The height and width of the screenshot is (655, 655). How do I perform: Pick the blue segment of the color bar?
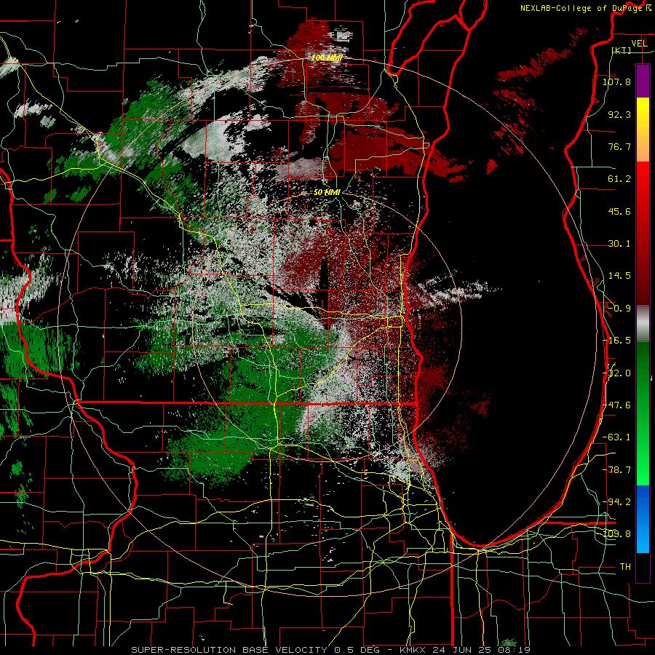pyautogui.click(x=643, y=519)
